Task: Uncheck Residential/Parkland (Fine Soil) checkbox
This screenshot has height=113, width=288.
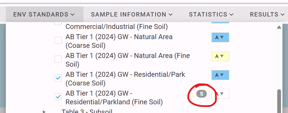Action: (58, 97)
